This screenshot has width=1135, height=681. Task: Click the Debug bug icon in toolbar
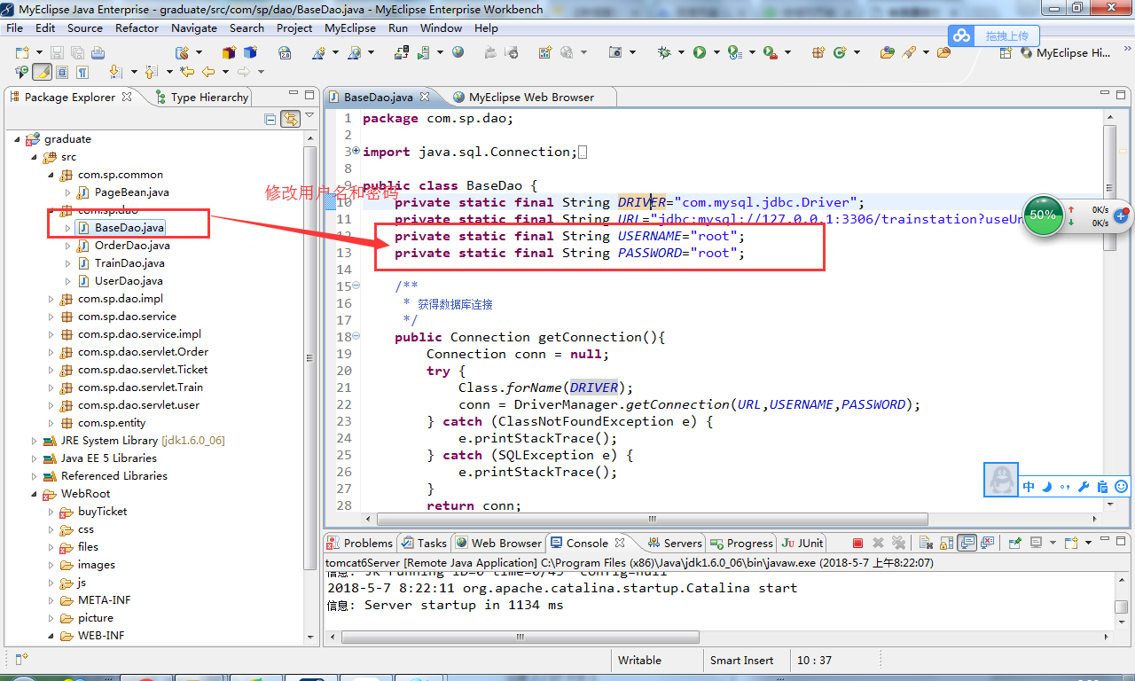(664, 53)
